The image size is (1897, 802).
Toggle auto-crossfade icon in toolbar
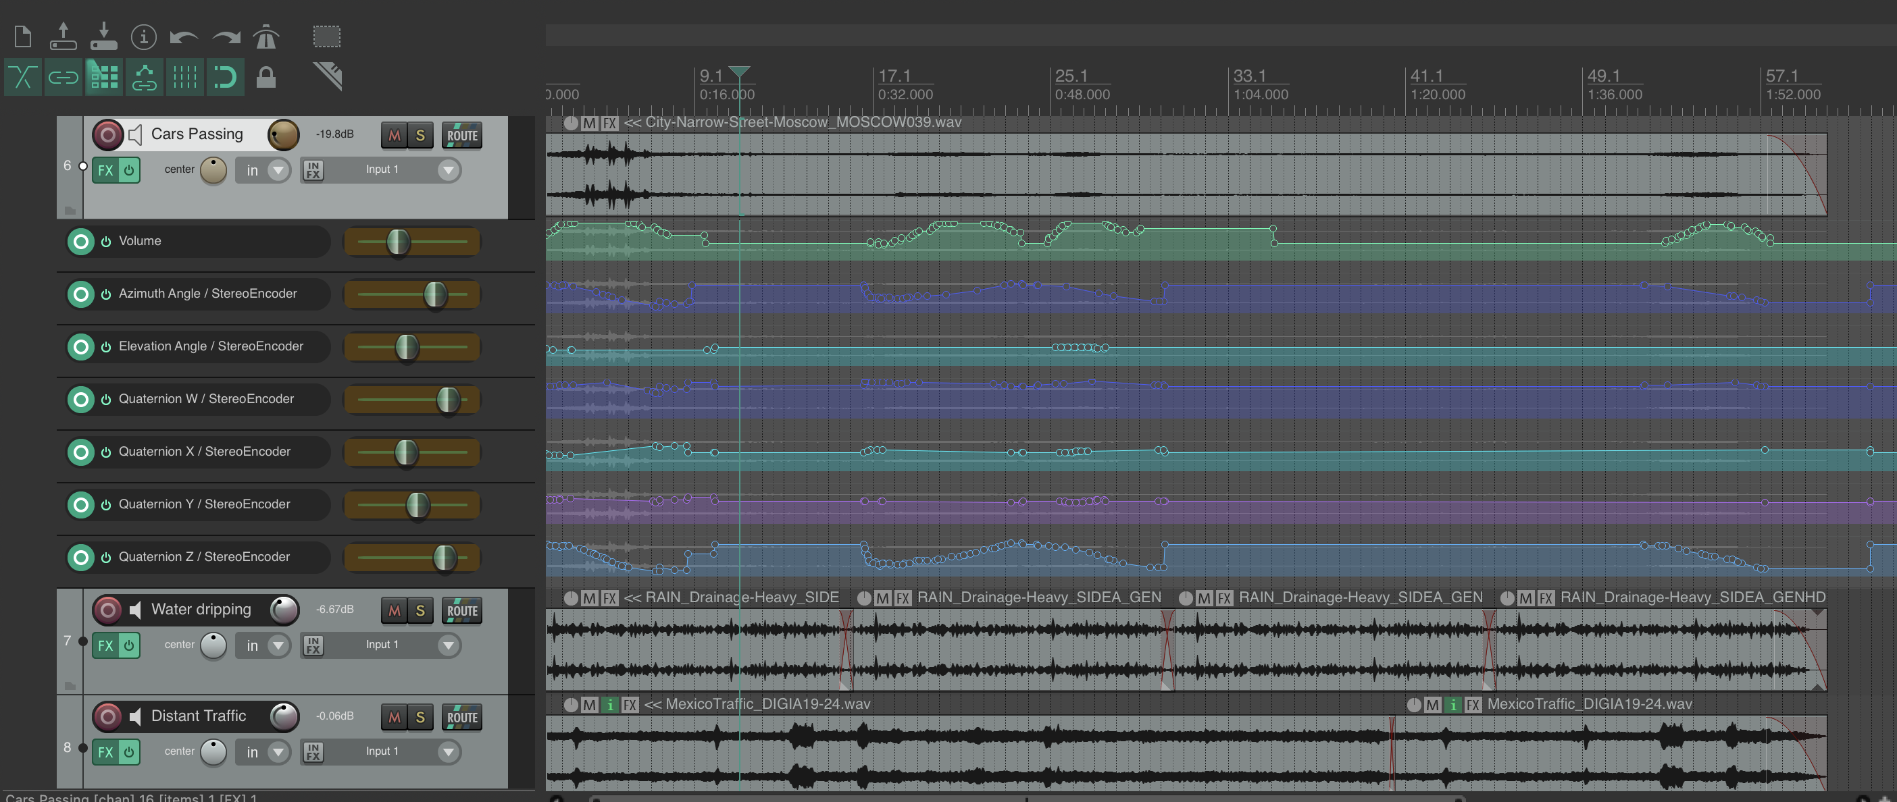coord(23,76)
